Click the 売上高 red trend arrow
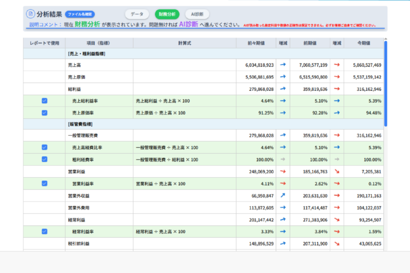The image size is (410, 273). click(337, 65)
